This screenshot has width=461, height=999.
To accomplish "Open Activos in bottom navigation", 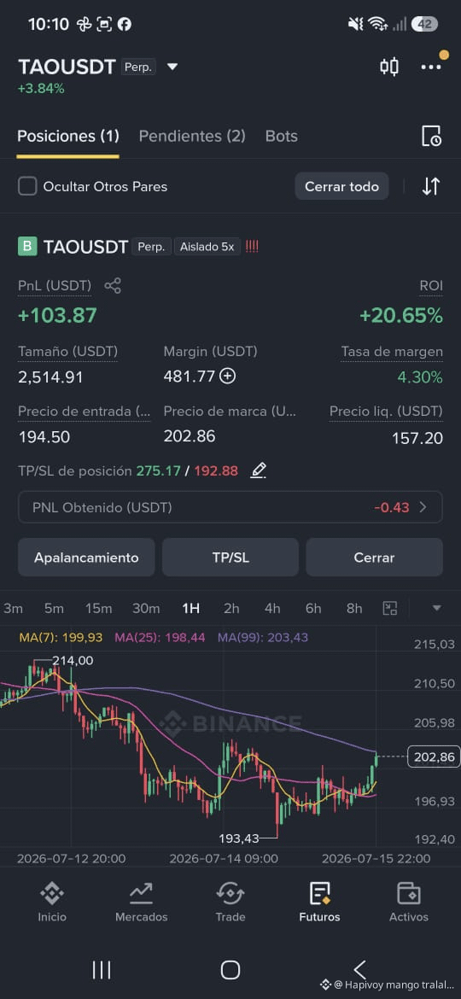I will pos(409,903).
